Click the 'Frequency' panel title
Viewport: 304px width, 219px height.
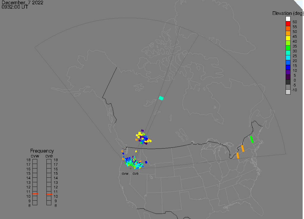[42, 151]
